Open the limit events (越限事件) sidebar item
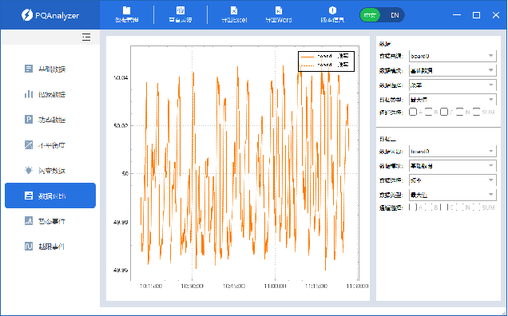Viewport: 508px width, 316px height. tap(50, 247)
